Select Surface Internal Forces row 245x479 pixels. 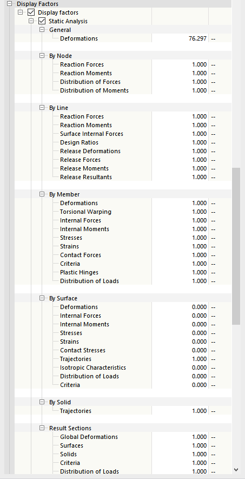pyautogui.click(x=123, y=134)
